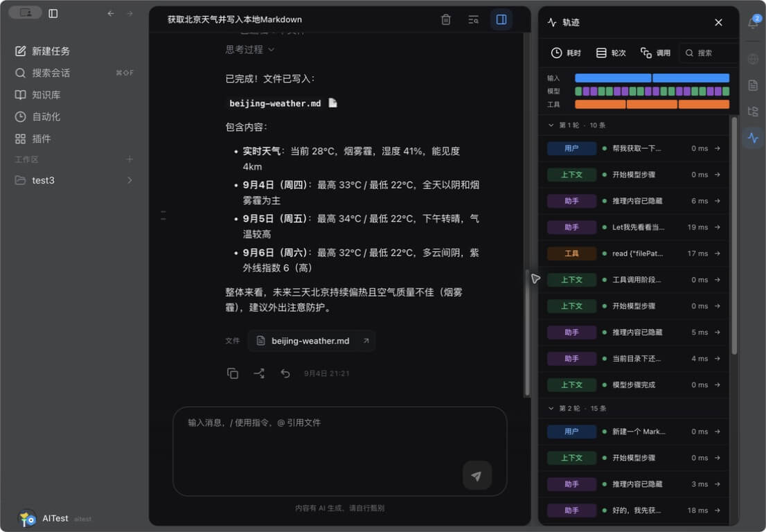This screenshot has height=532, width=766.
Task: Click the file icon beside beijing-weather.md heading
Action: coord(332,103)
